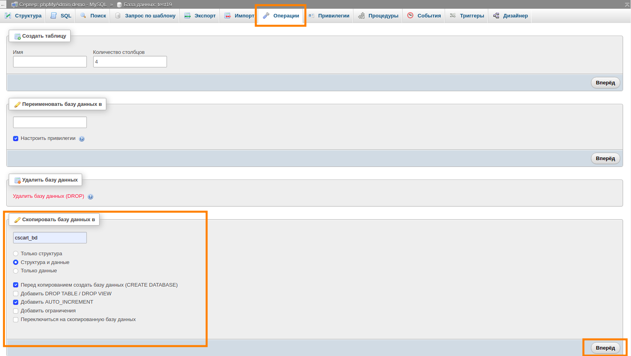The height and width of the screenshot is (356, 631).
Task: Click the Удалить базу данных (DROP) link
Action: tap(48, 196)
